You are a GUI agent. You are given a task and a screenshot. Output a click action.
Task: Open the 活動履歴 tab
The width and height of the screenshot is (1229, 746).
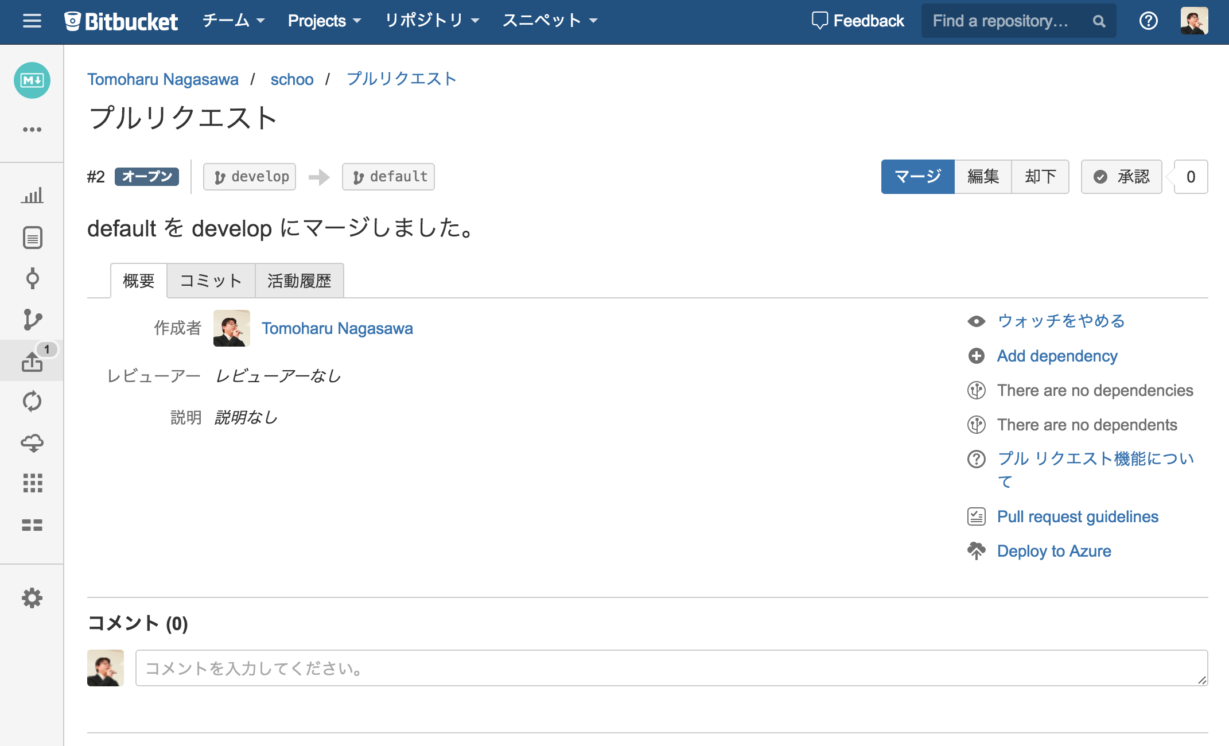click(x=300, y=281)
